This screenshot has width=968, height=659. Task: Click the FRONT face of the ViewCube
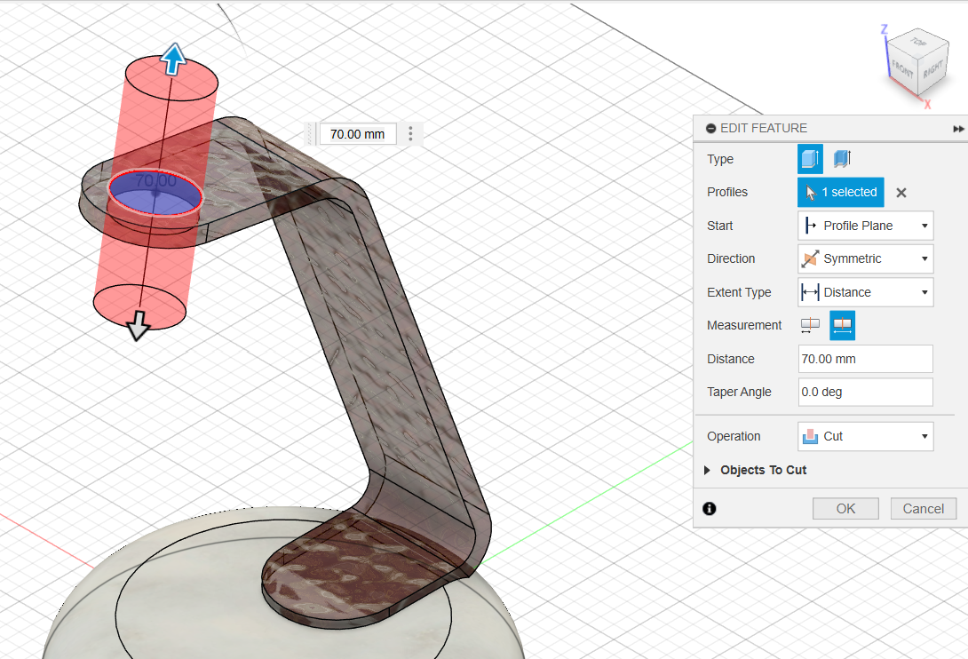pyautogui.click(x=902, y=68)
